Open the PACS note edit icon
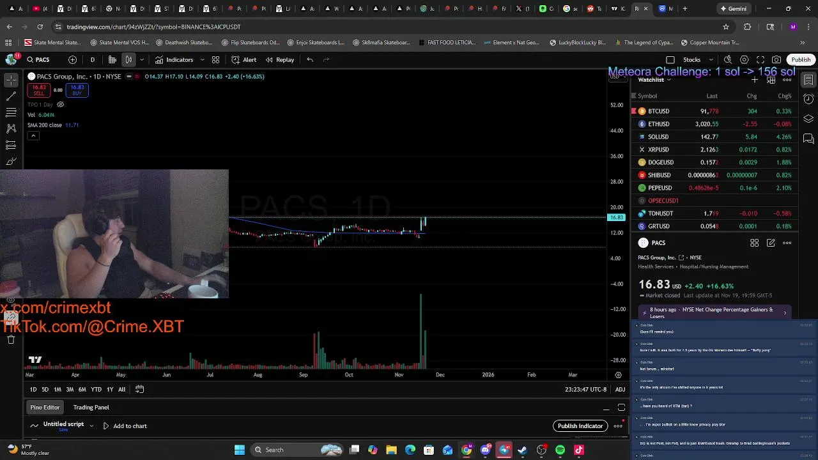Image resolution: width=818 pixels, height=460 pixels. (x=771, y=243)
